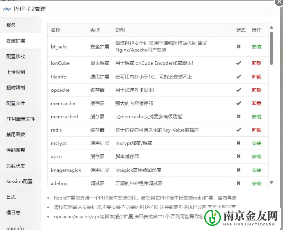Install the imagemagick extension
The height and width of the screenshot is (230, 283).
coord(256,170)
